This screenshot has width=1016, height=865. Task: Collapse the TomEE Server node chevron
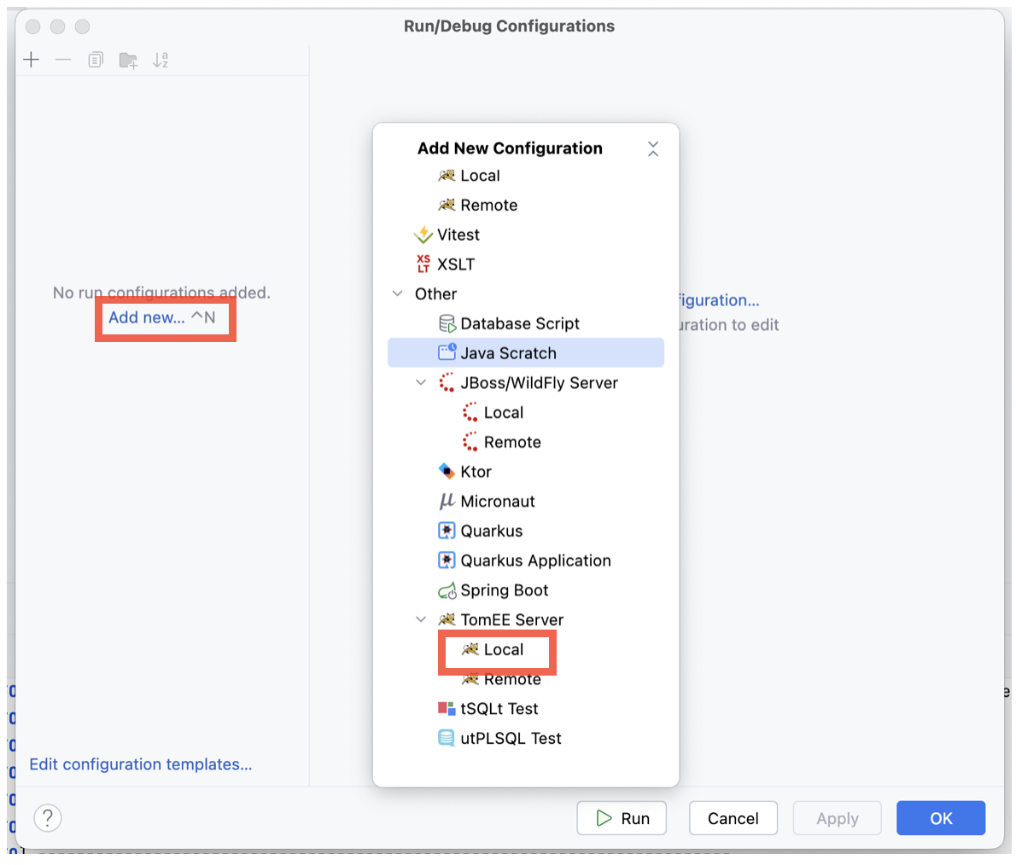[421, 619]
